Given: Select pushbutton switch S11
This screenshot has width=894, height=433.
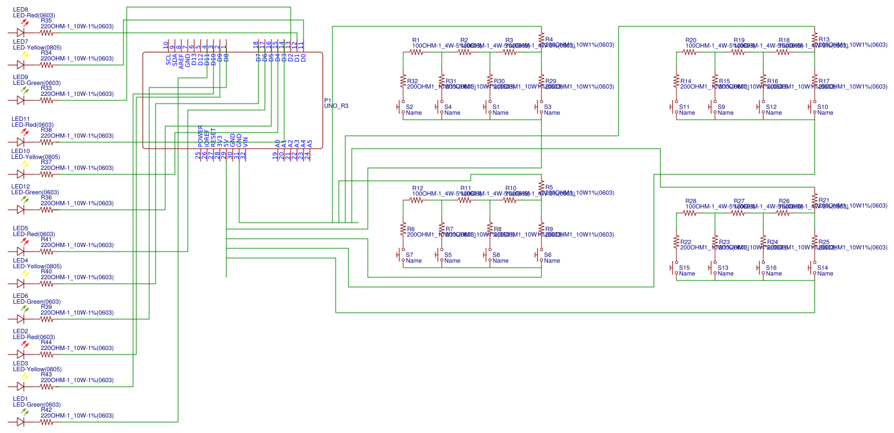Looking at the screenshot, I should 675,106.
